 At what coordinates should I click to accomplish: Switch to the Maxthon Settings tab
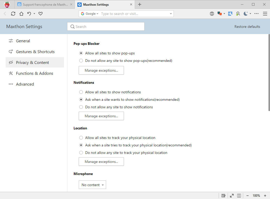click(x=105, y=4)
